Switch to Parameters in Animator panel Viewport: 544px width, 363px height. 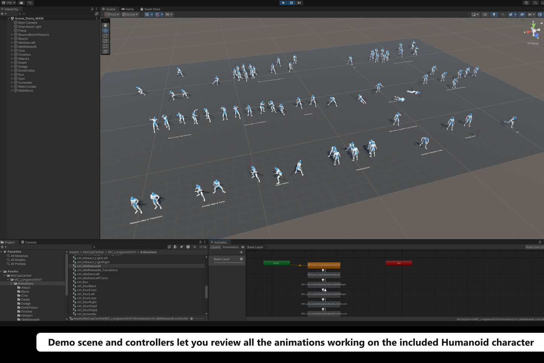(x=230, y=247)
